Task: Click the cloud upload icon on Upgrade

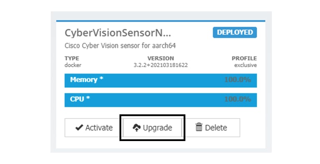Action: (x=137, y=128)
